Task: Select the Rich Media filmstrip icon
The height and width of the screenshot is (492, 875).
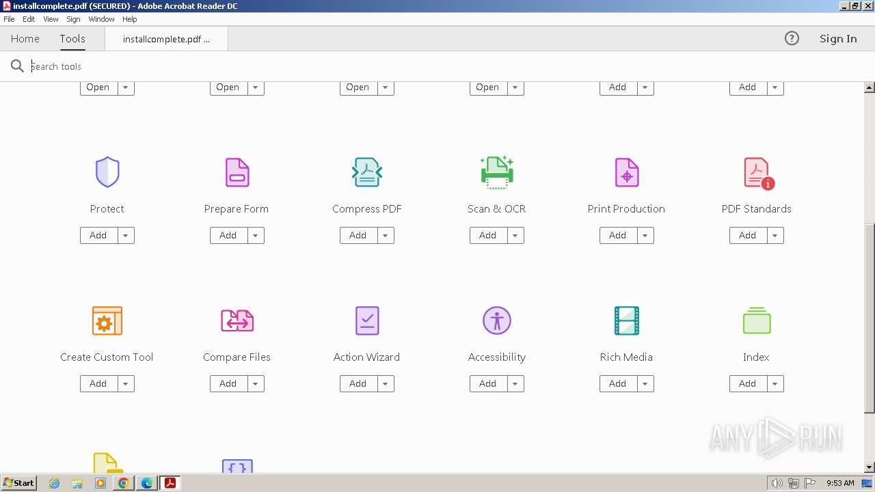Action: click(627, 320)
